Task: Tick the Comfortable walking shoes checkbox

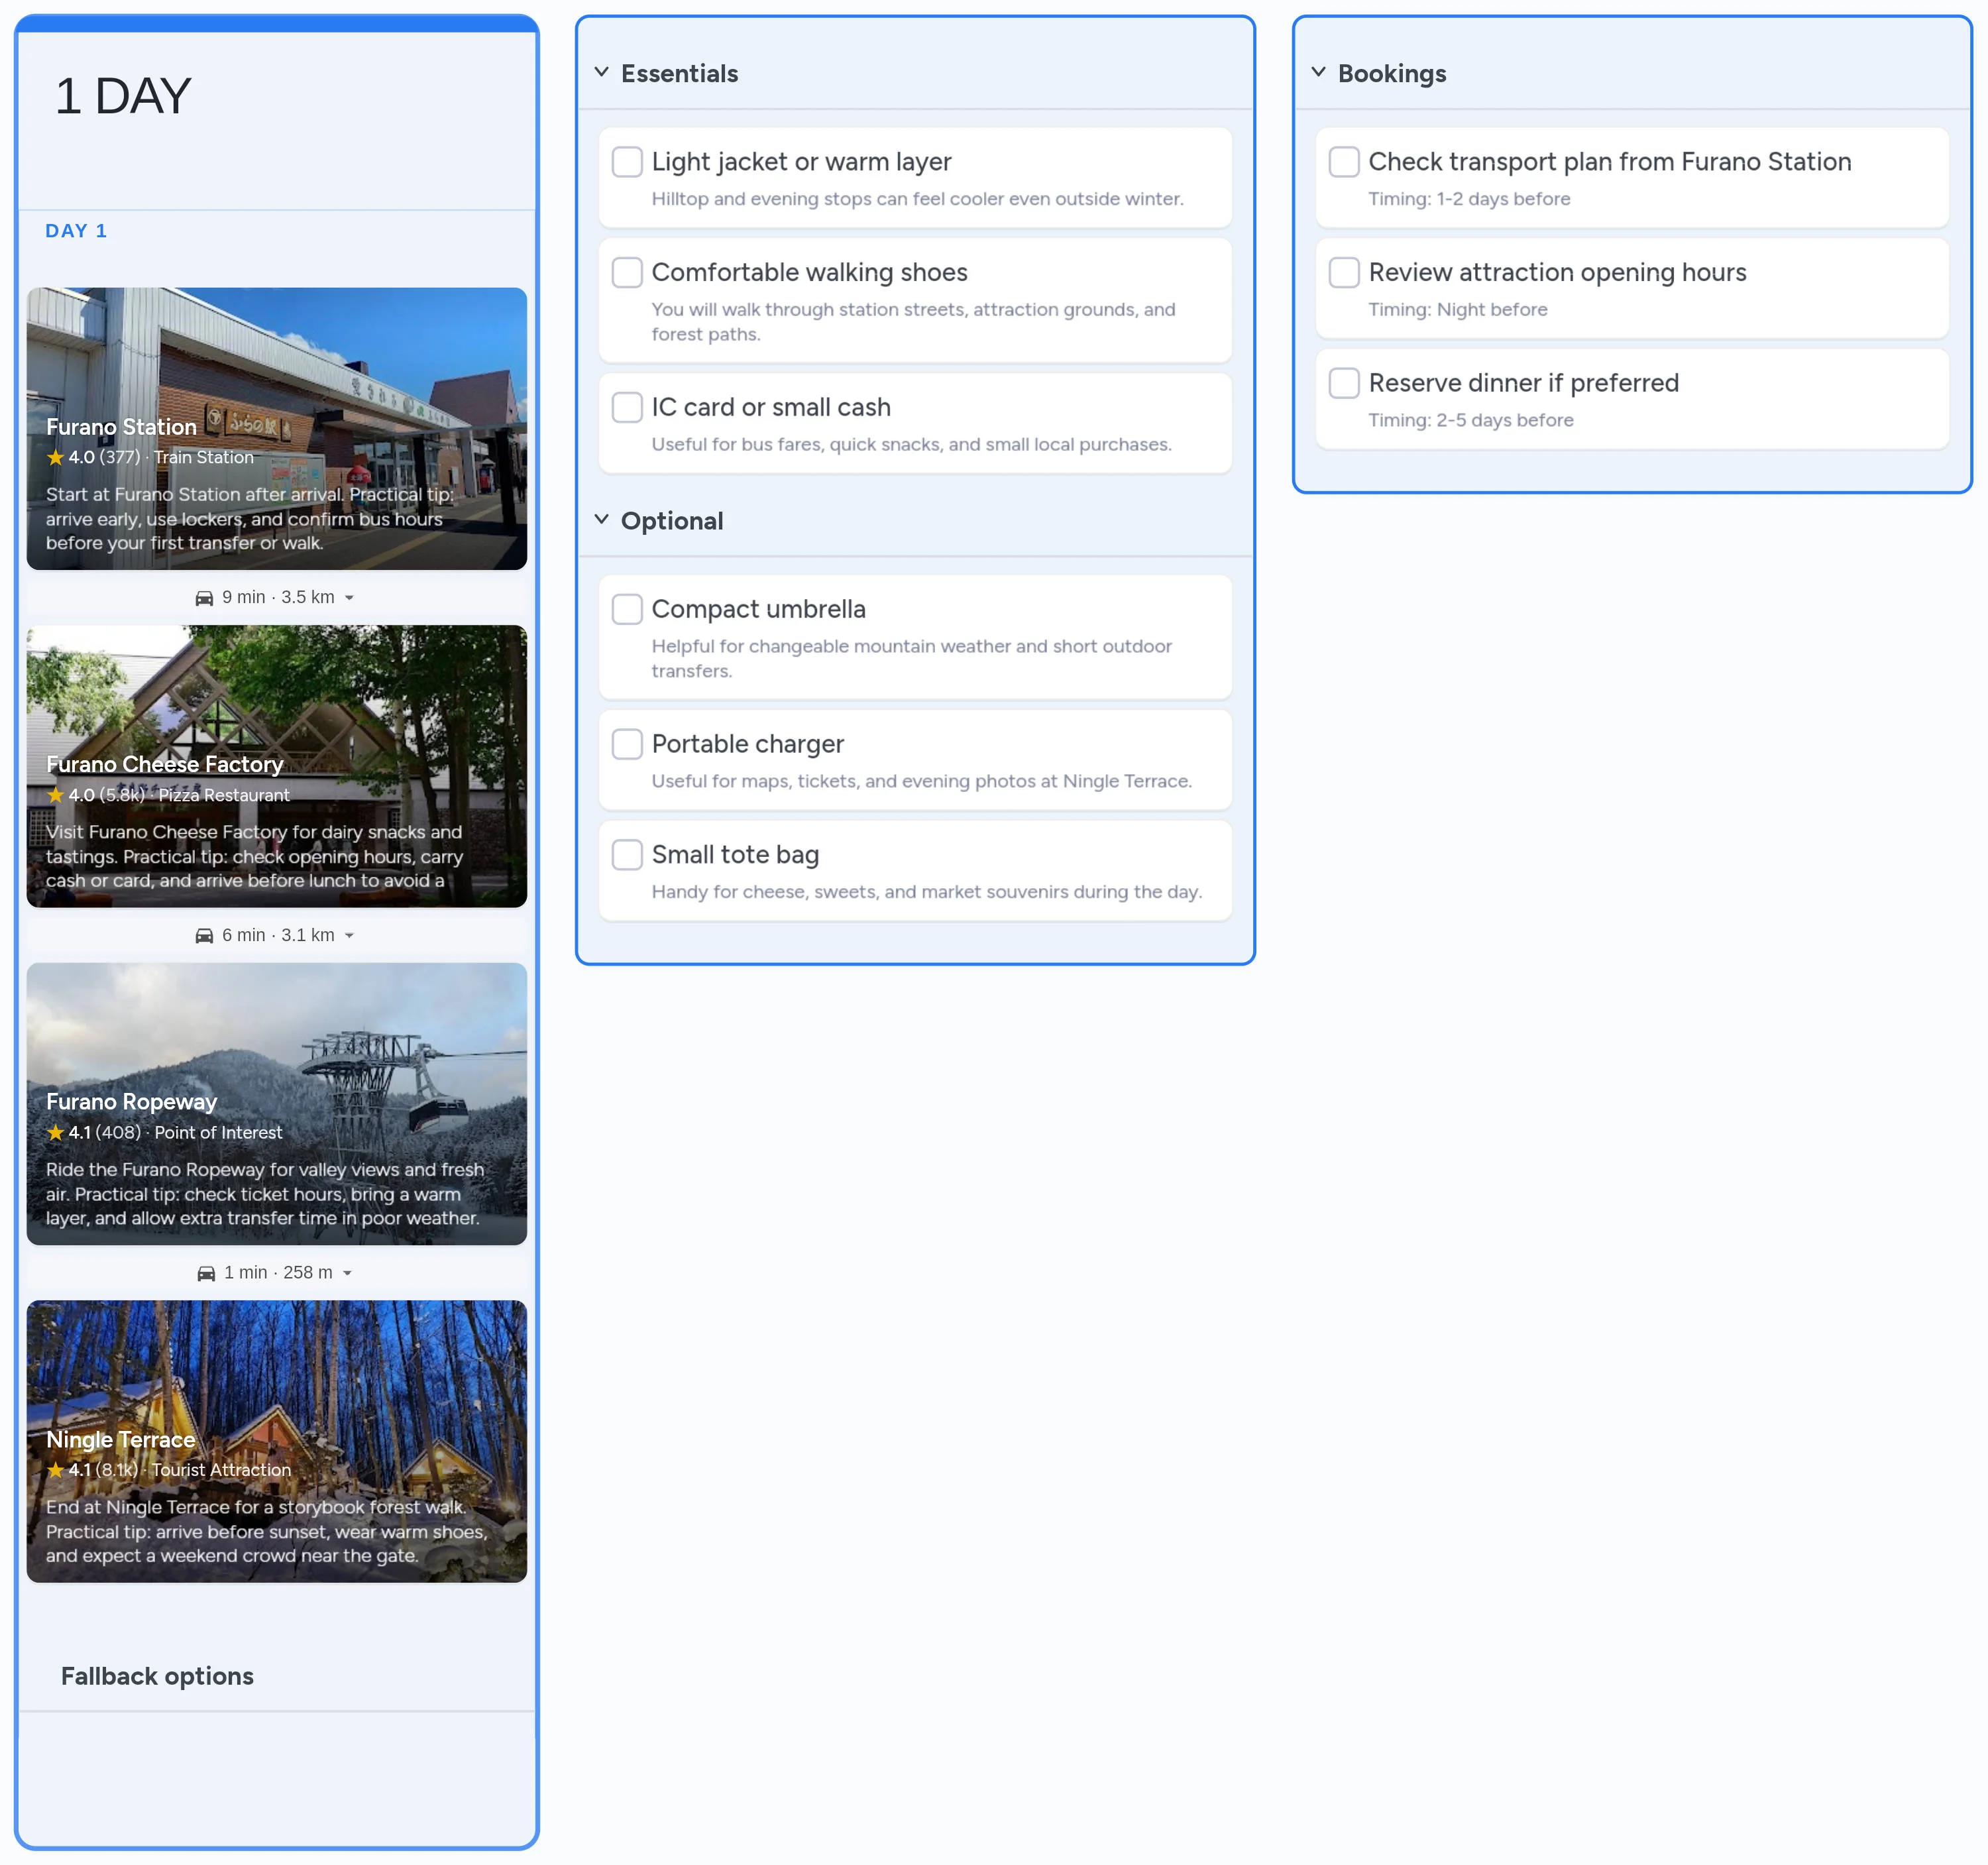Action: coord(627,273)
